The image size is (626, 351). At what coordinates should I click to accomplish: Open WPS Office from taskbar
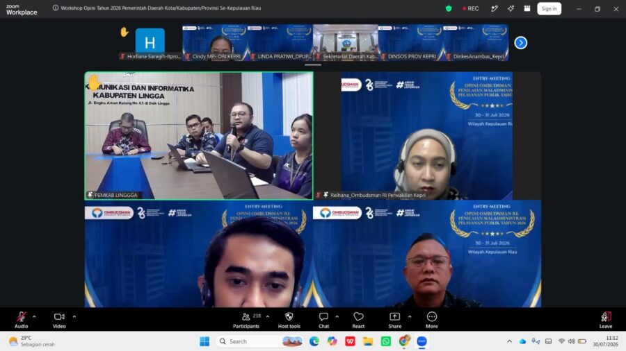(350, 341)
